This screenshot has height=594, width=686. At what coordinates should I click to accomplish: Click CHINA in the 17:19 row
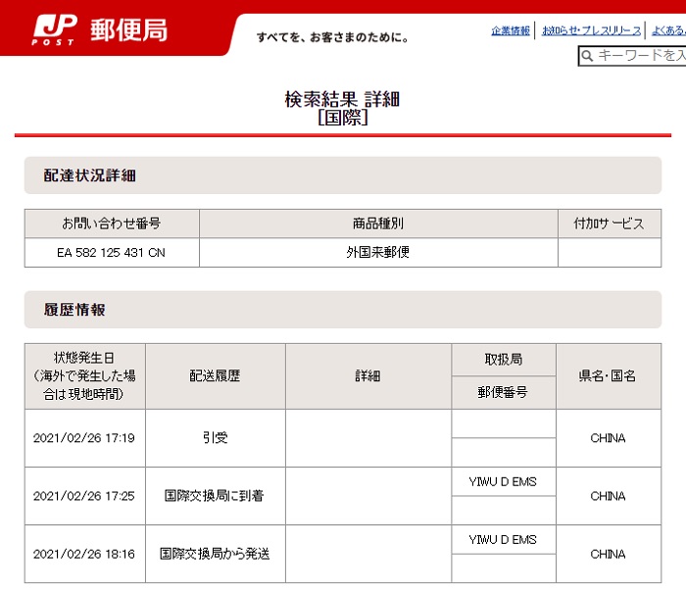point(608,438)
